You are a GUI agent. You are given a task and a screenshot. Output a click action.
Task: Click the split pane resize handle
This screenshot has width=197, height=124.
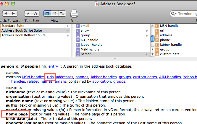click(x=115, y=58)
